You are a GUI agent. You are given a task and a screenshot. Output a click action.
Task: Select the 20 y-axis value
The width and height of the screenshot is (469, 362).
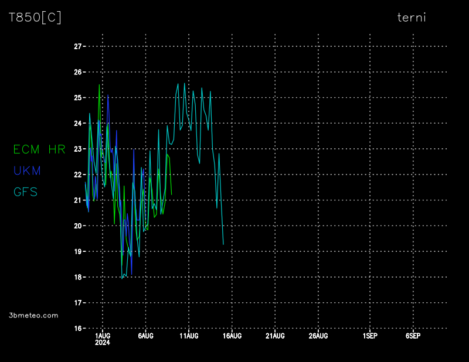tap(77, 226)
